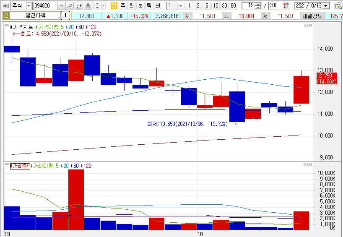Click the magnifier stock search icon
This screenshot has width=343, height=237.
[x=70, y=6]
